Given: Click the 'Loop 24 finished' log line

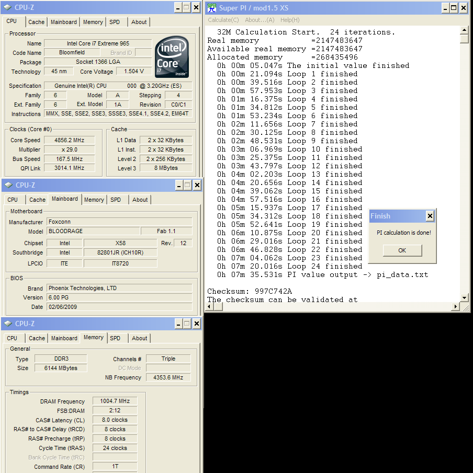Looking at the screenshot, I should (290, 267).
